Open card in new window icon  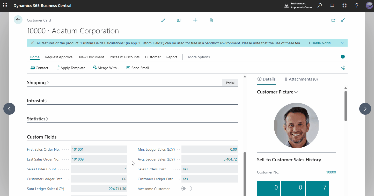333,20
